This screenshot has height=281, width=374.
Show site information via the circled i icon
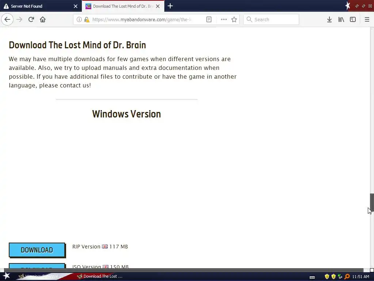point(79,19)
